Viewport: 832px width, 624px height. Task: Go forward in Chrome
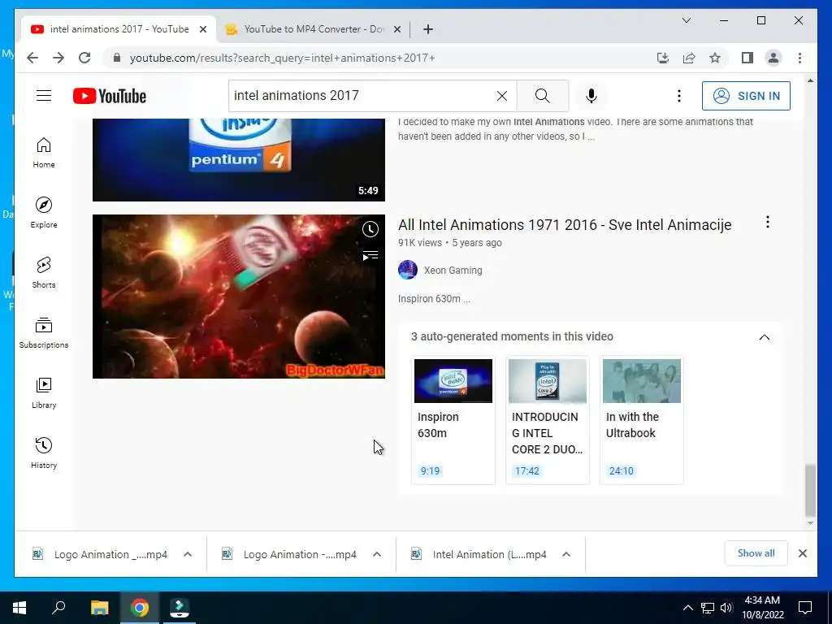point(58,58)
